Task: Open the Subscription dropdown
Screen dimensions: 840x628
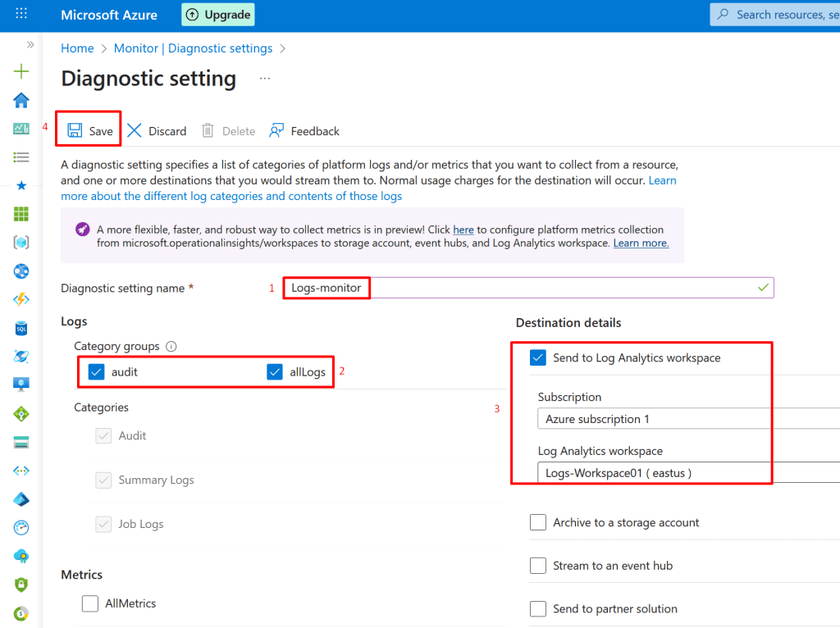Action: tap(687, 419)
